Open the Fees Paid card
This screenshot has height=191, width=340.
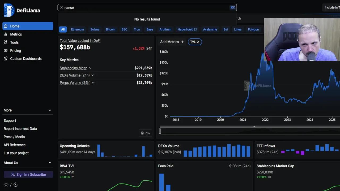tap(204, 176)
